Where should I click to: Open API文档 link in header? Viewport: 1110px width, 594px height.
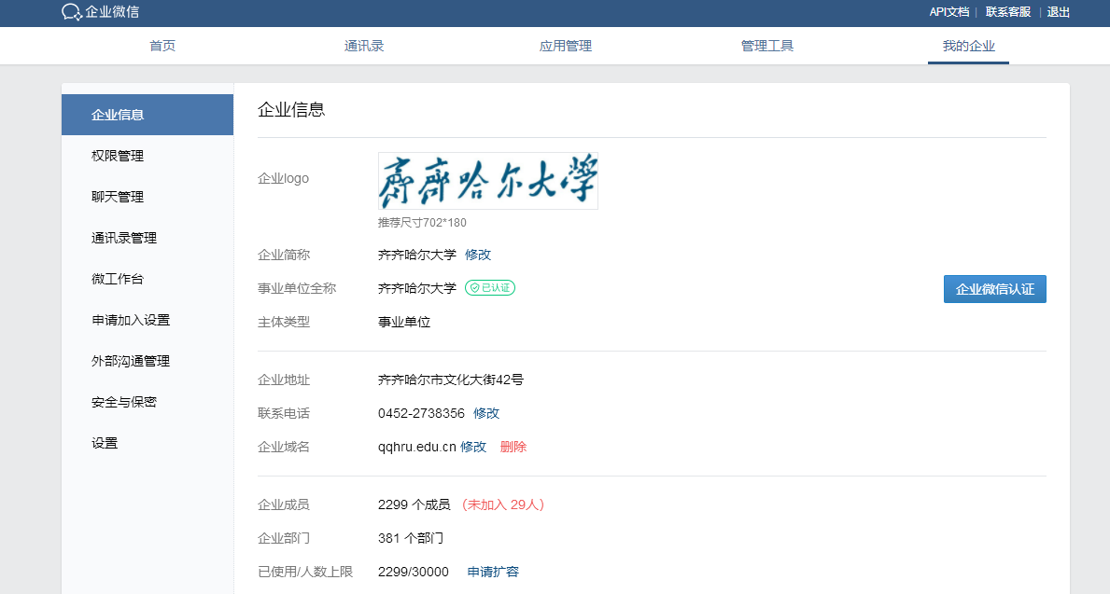coord(948,12)
